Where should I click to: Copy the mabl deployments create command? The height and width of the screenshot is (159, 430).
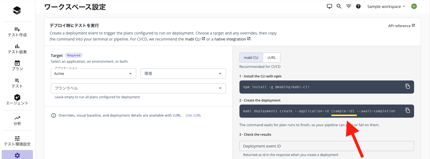pos(408,111)
